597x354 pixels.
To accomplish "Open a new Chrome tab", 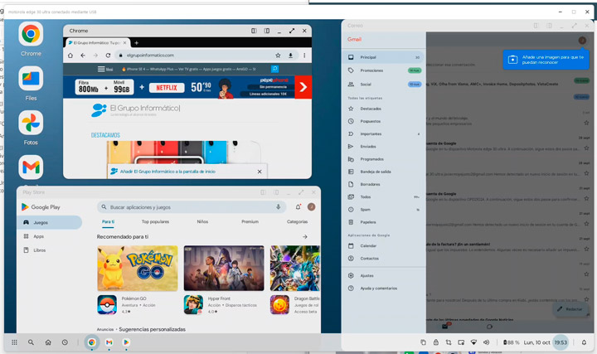I will pyautogui.click(x=136, y=43).
